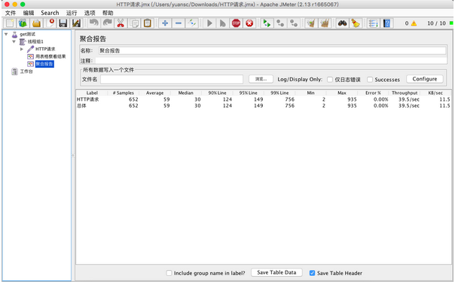Click the Configure button

[425, 79]
